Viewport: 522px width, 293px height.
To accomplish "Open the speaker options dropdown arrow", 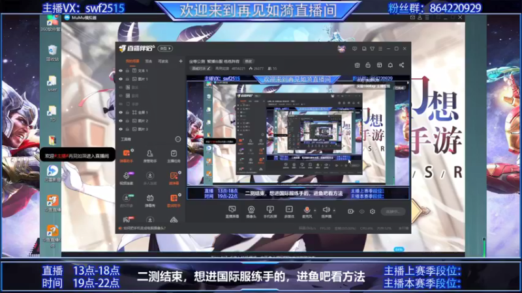I will (x=334, y=210).
